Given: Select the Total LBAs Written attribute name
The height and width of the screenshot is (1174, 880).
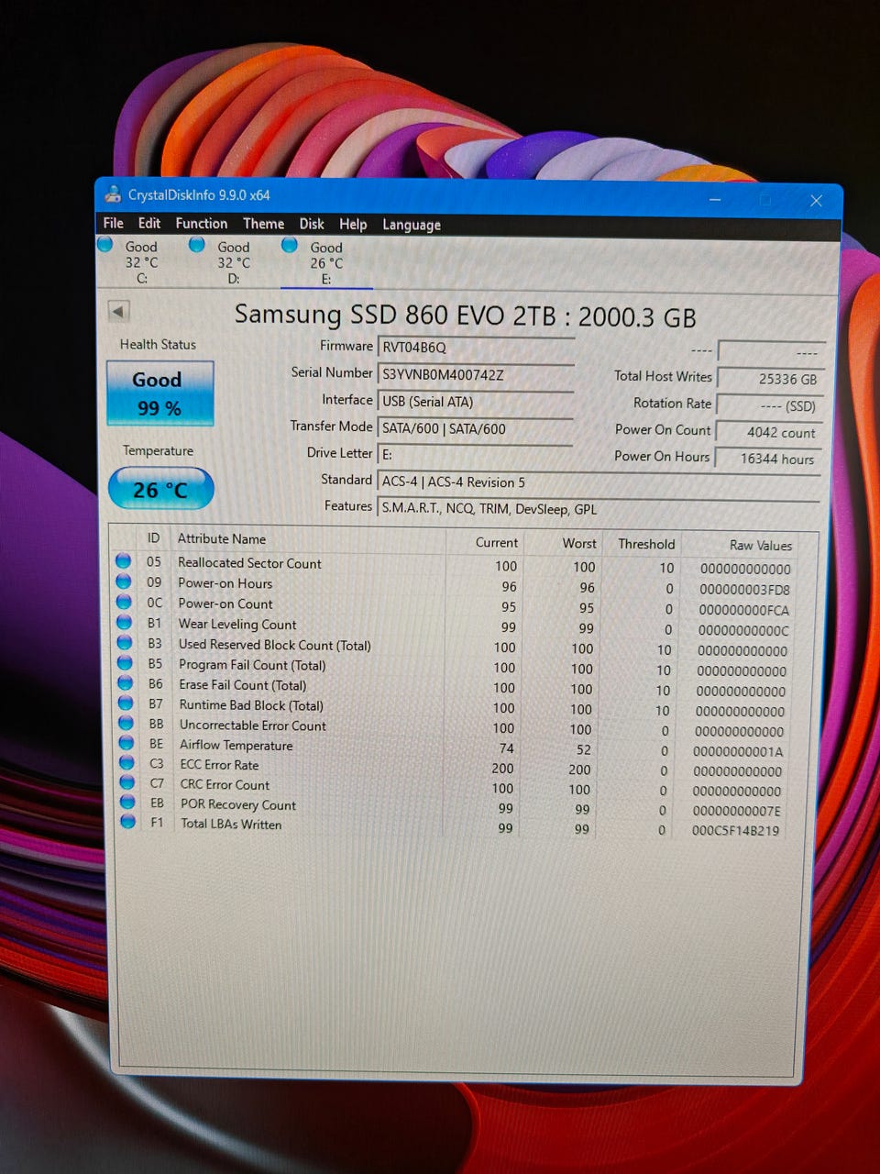Looking at the screenshot, I should [231, 824].
